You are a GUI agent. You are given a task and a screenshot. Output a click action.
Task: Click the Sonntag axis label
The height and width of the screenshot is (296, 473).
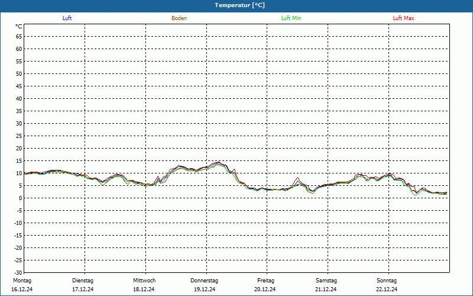tap(387, 281)
